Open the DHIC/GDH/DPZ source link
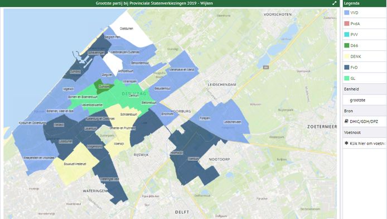The width and height of the screenshot is (387, 219). click(364, 122)
